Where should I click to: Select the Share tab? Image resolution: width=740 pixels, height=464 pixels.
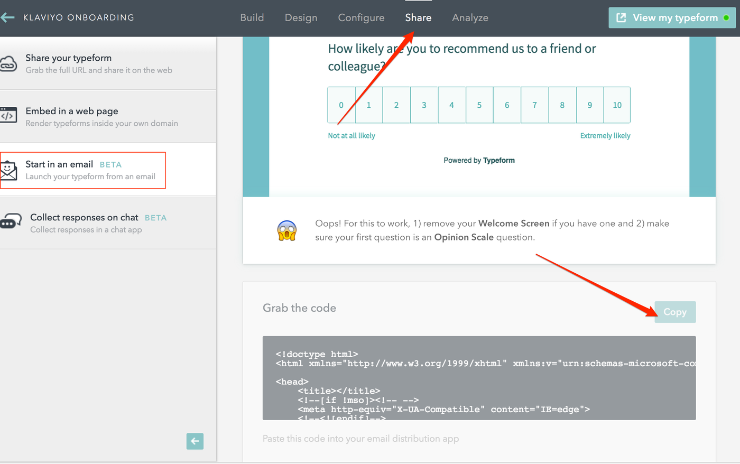(x=418, y=17)
